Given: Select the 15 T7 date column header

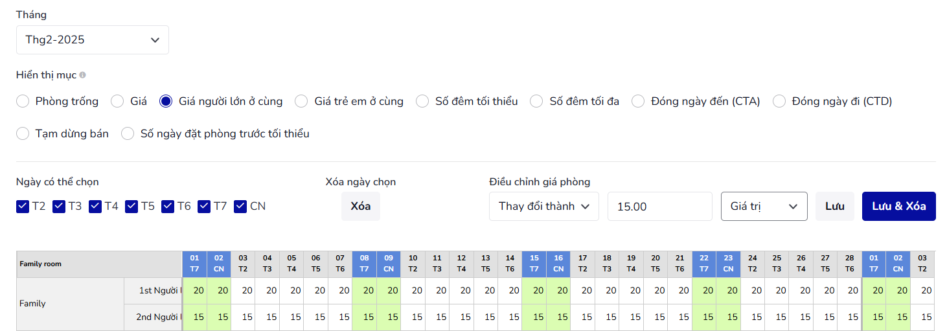Looking at the screenshot, I should [534, 264].
